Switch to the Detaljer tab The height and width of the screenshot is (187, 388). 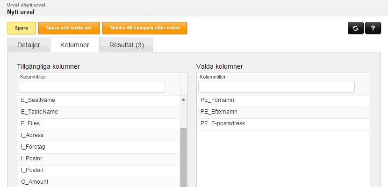[29, 45]
